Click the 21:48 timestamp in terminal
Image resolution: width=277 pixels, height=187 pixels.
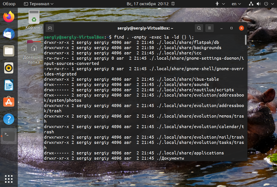click(148, 90)
